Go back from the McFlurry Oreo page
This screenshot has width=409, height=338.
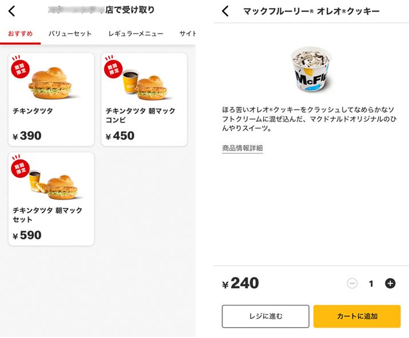[x=225, y=11]
